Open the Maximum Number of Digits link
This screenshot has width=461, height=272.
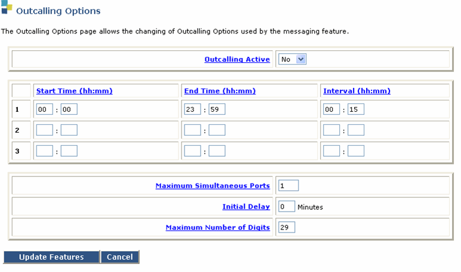coord(217,228)
